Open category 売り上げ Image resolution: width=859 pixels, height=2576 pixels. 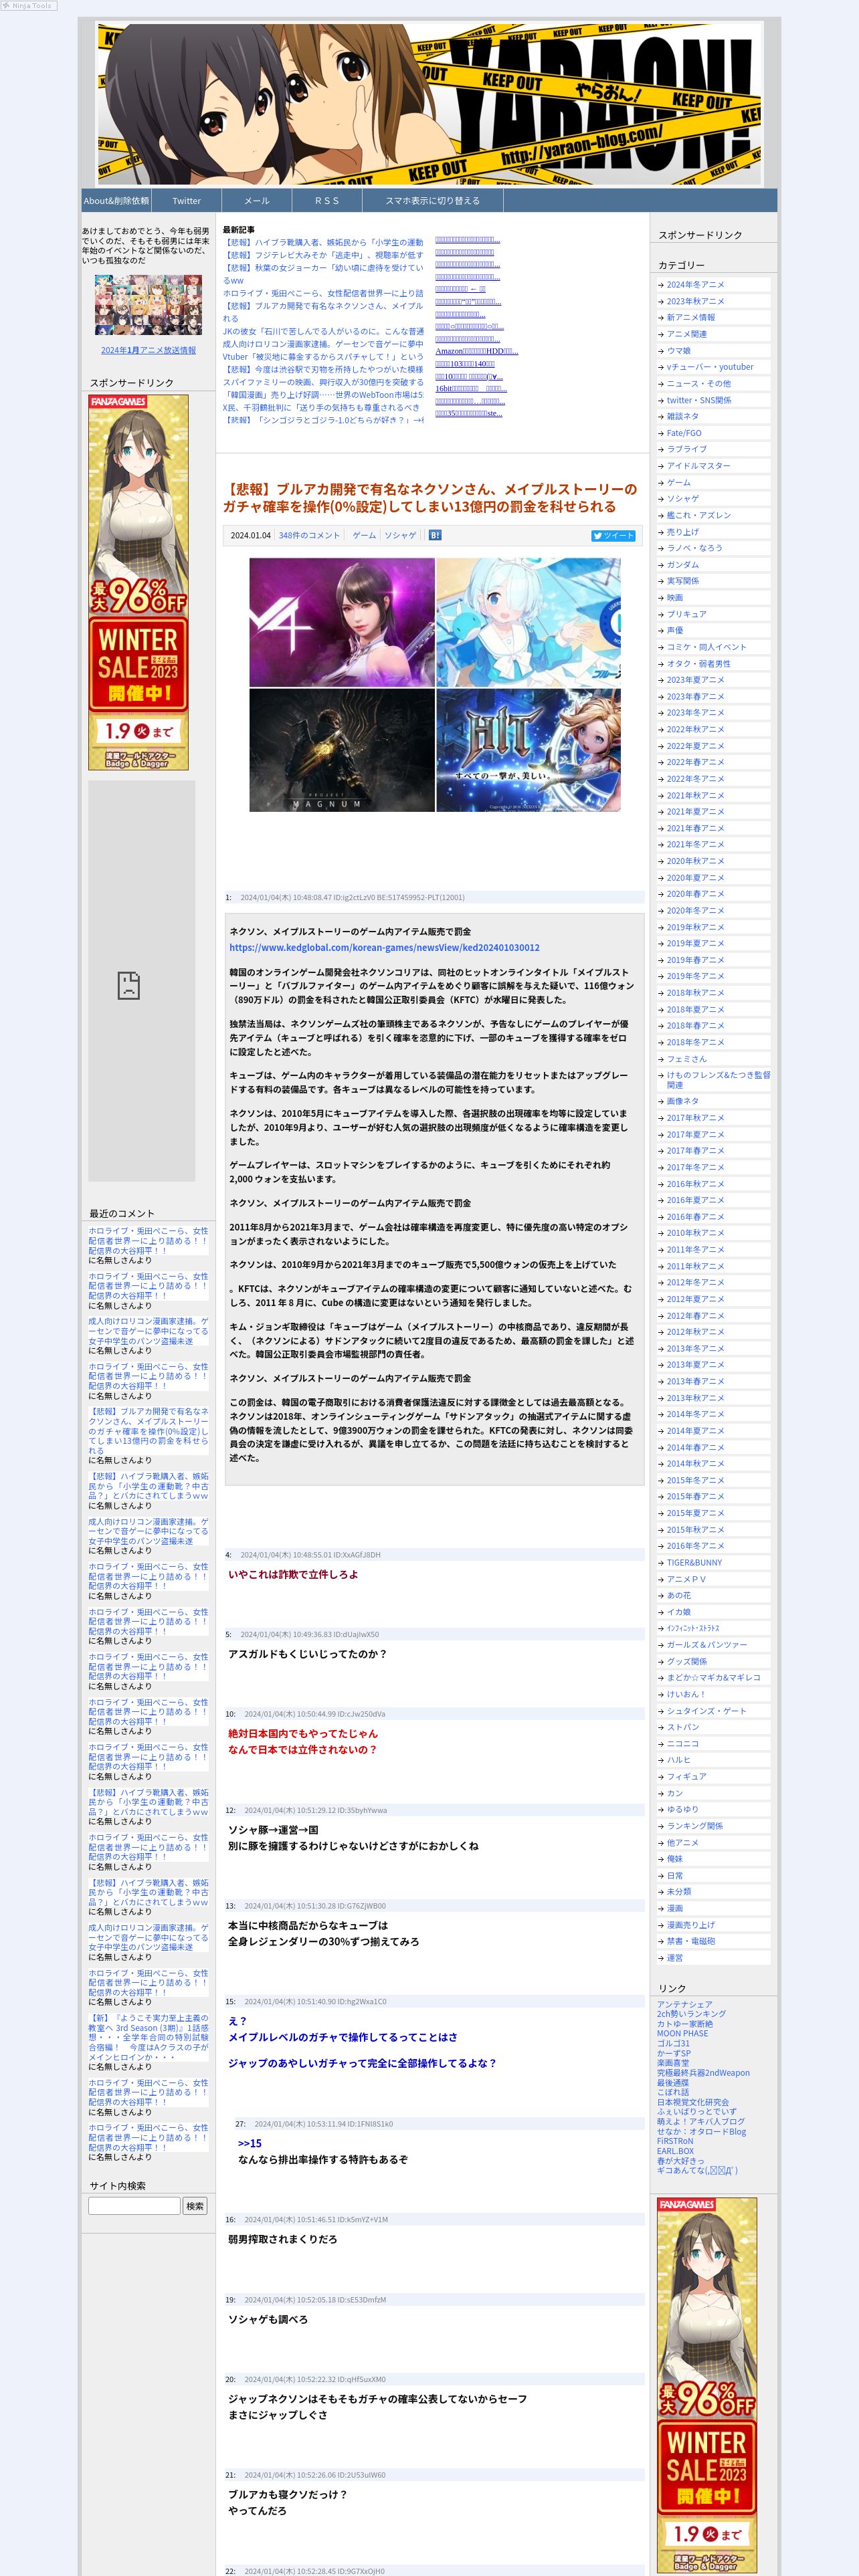[683, 531]
